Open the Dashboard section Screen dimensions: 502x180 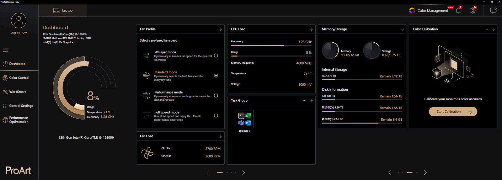19,64
